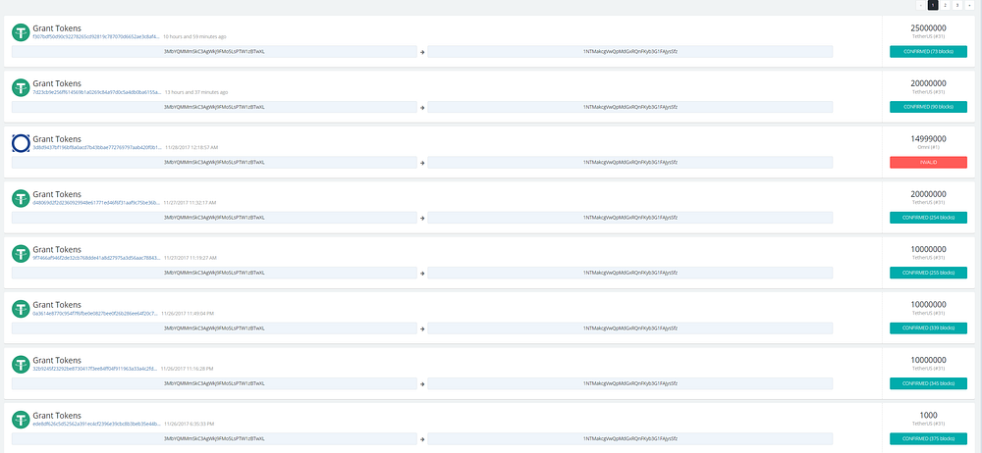
Task: Click the previous page arrow in pagination
Action: [x=921, y=5]
